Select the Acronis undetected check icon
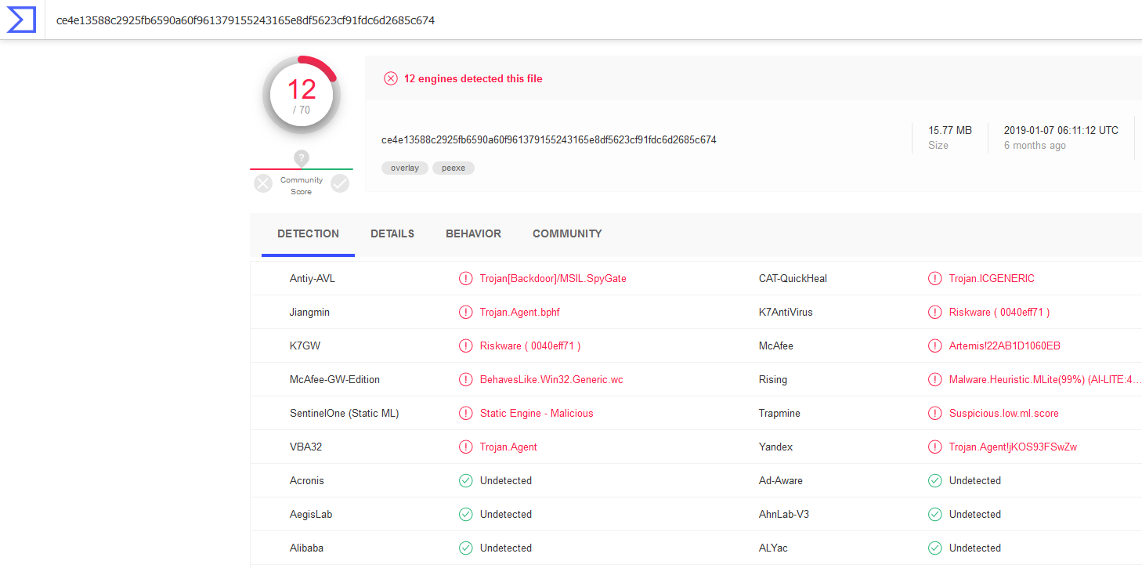 click(465, 480)
